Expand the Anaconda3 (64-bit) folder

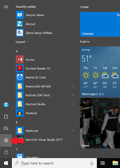(x=72, y=86)
